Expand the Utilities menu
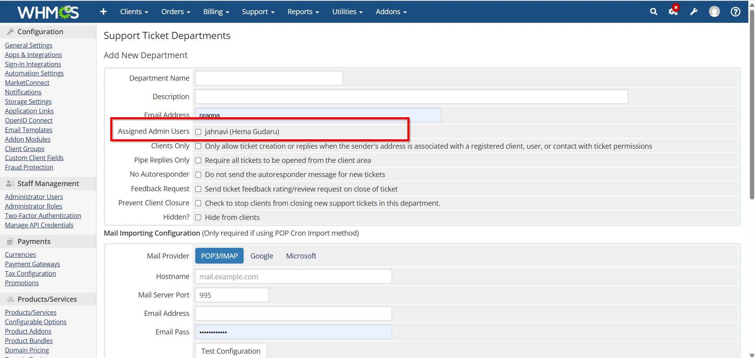 tap(347, 12)
